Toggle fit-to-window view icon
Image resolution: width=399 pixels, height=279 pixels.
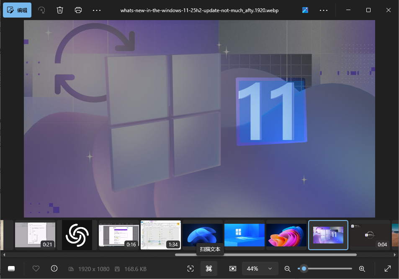tap(233, 269)
